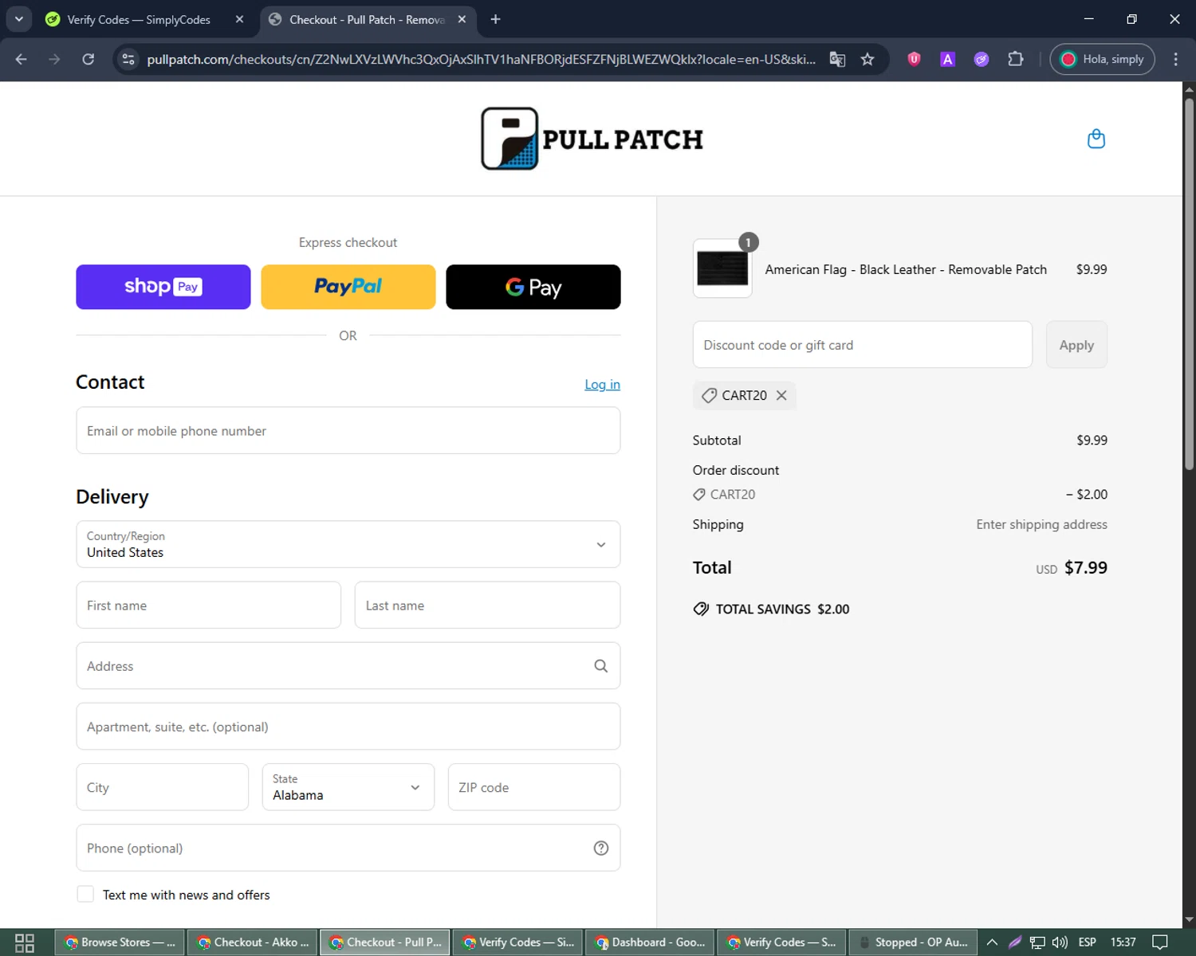Reload the page
Viewport: 1196px width, 956px height.
point(89,59)
